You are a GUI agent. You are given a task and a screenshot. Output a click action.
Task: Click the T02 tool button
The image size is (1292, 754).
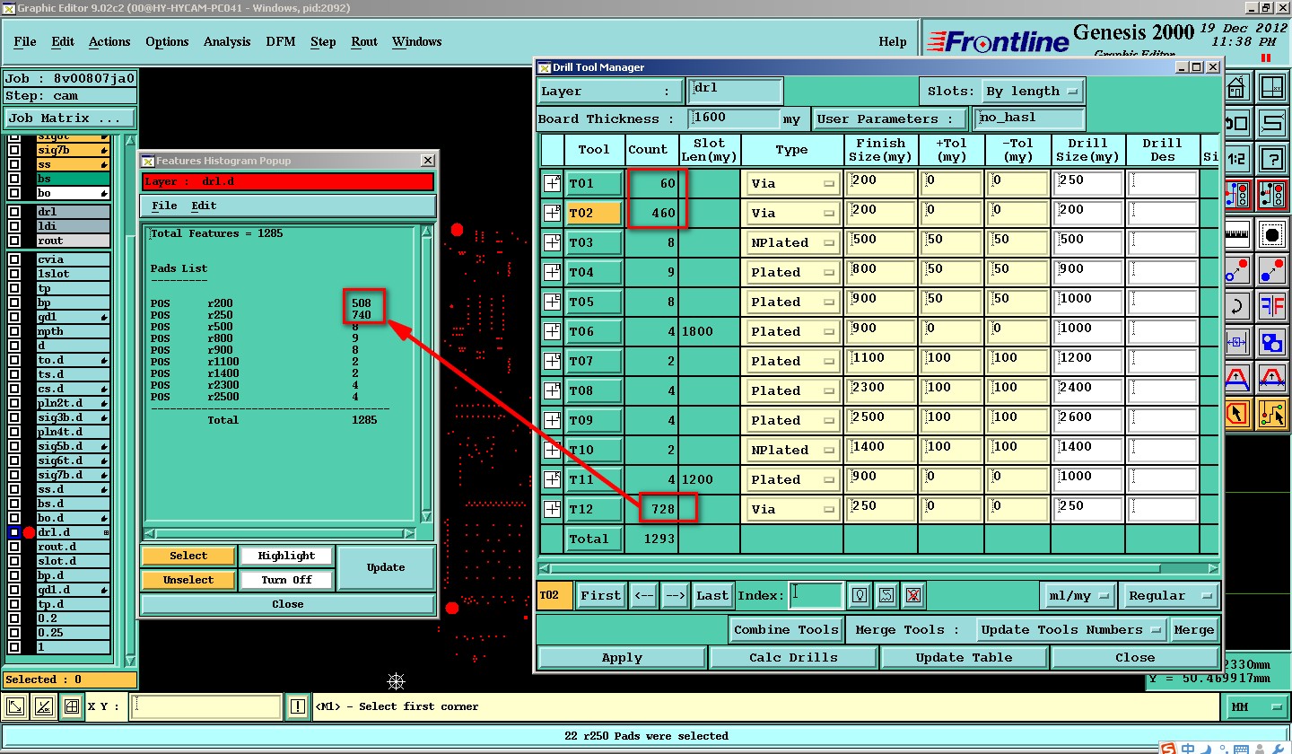click(594, 213)
